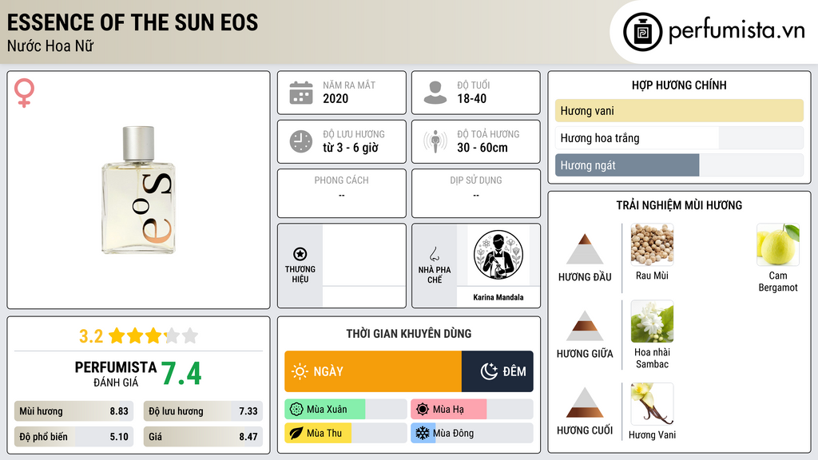This screenshot has height=460, width=818.
Task: Select the dark Đêm time segment
Action: pos(497,371)
